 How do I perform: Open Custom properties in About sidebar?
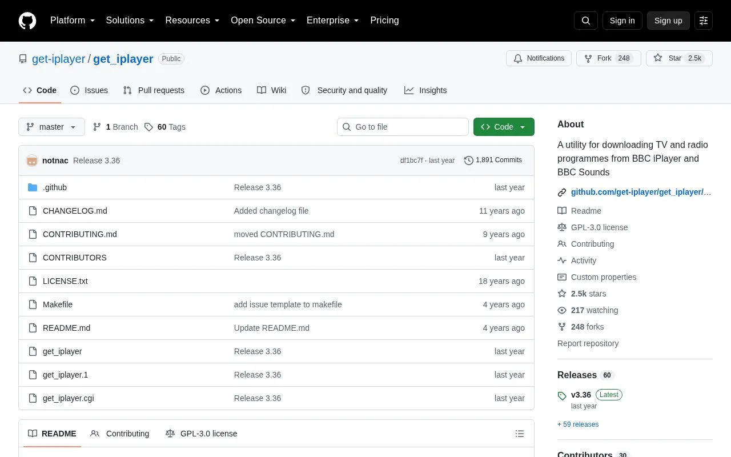(597, 277)
